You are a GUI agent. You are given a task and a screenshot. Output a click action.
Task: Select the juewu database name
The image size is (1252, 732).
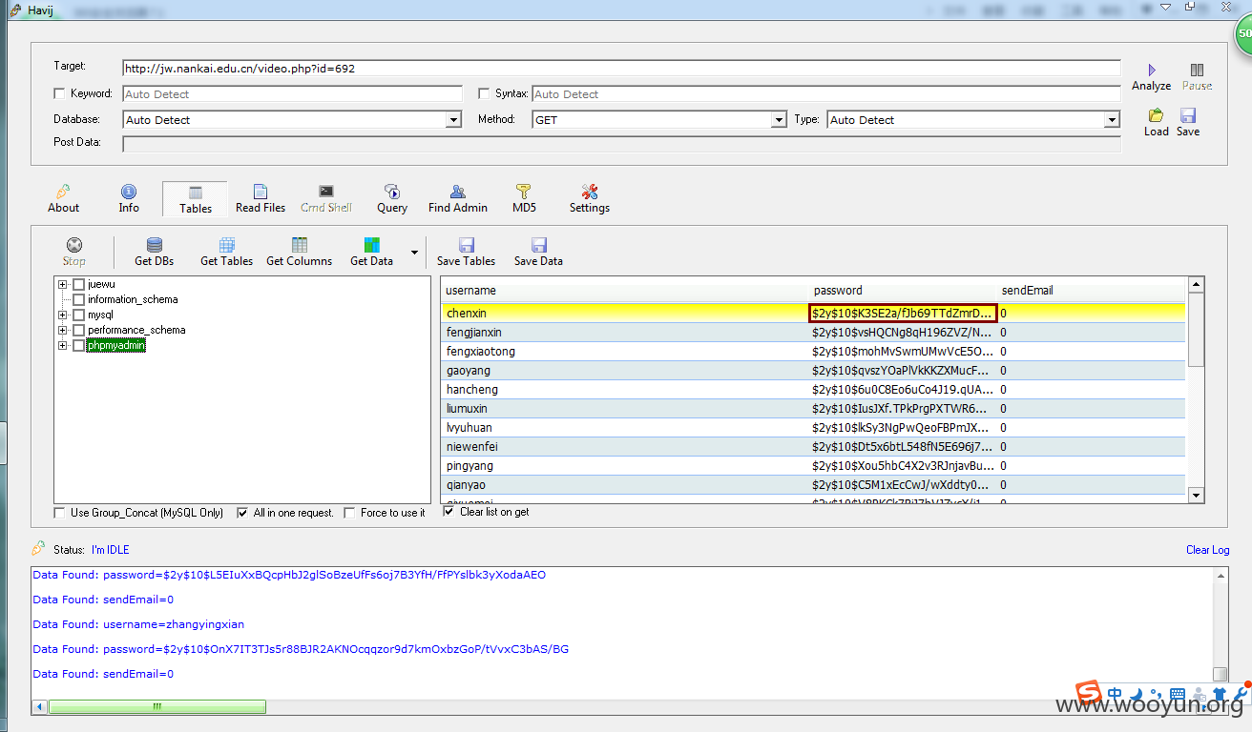coord(101,284)
